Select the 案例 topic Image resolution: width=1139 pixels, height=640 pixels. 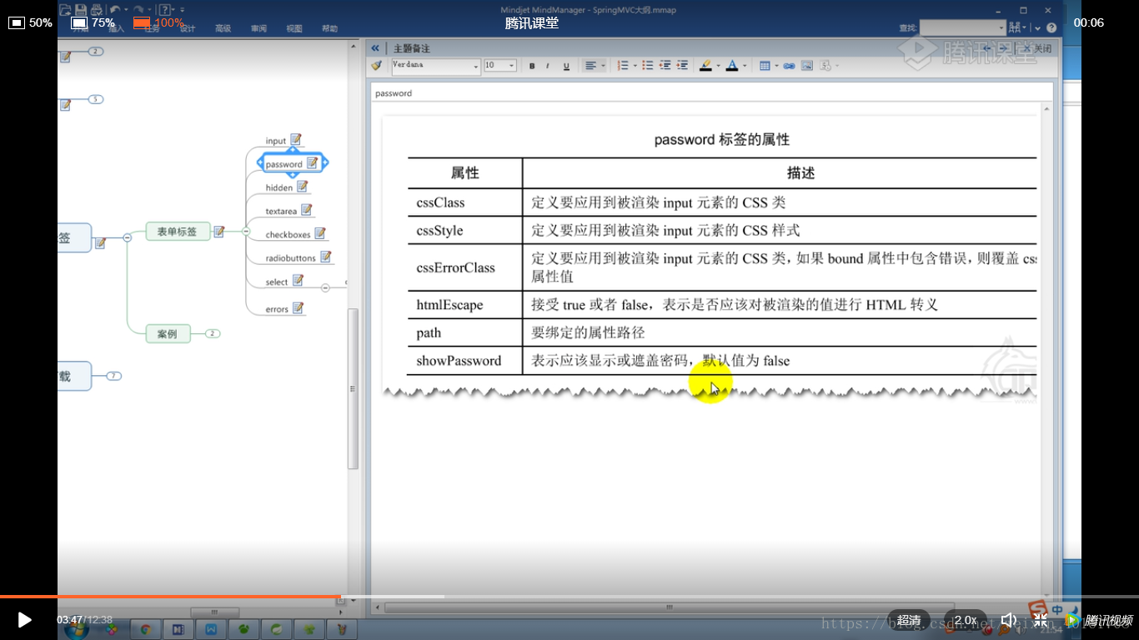[168, 334]
